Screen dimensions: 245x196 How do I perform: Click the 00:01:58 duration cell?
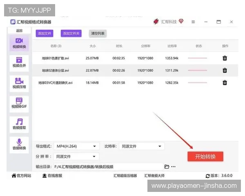tap(118, 82)
